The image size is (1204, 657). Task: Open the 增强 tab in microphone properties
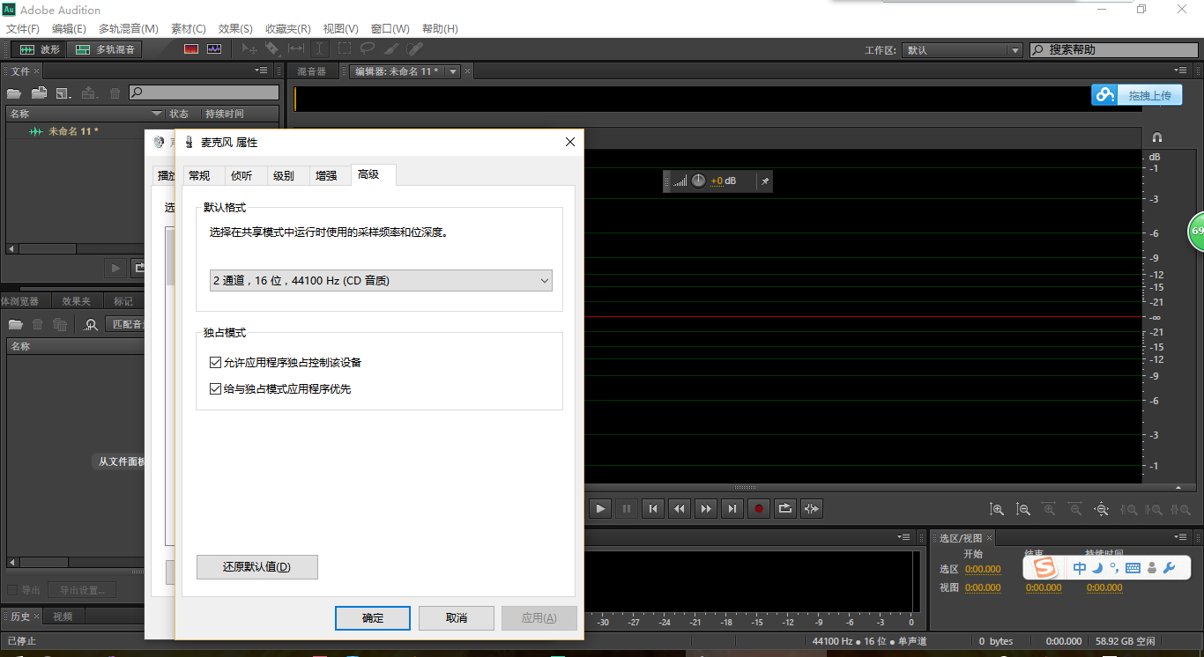(326, 176)
